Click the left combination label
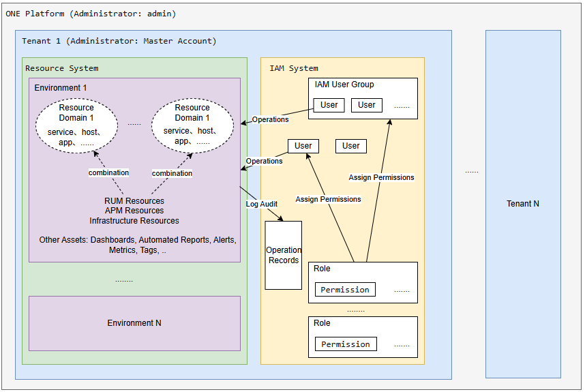Screen dimensions: 585x392 108,172
